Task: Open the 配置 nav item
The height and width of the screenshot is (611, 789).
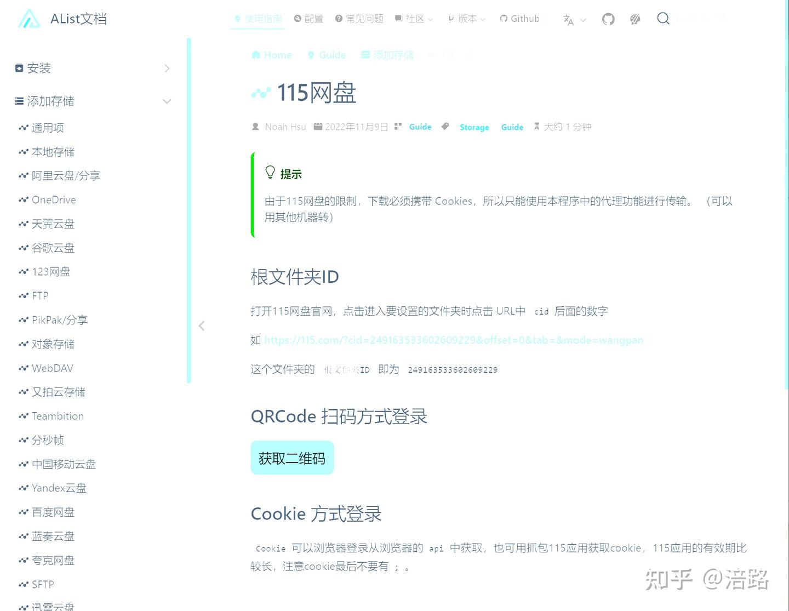Action: click(308, 19)
